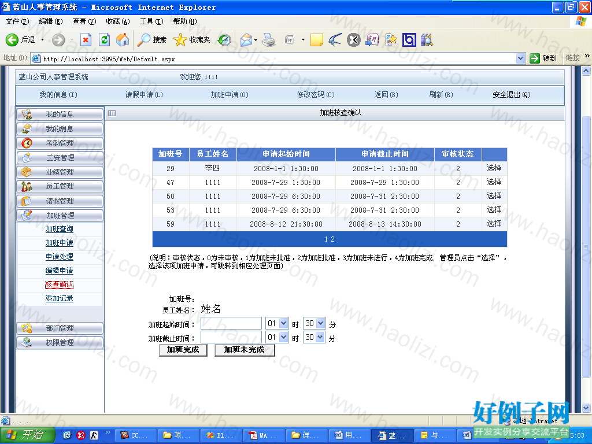This screenshot has width=592, height=444.
Task: Open the 部门管理 sidebar section
Action: [60, 328]
